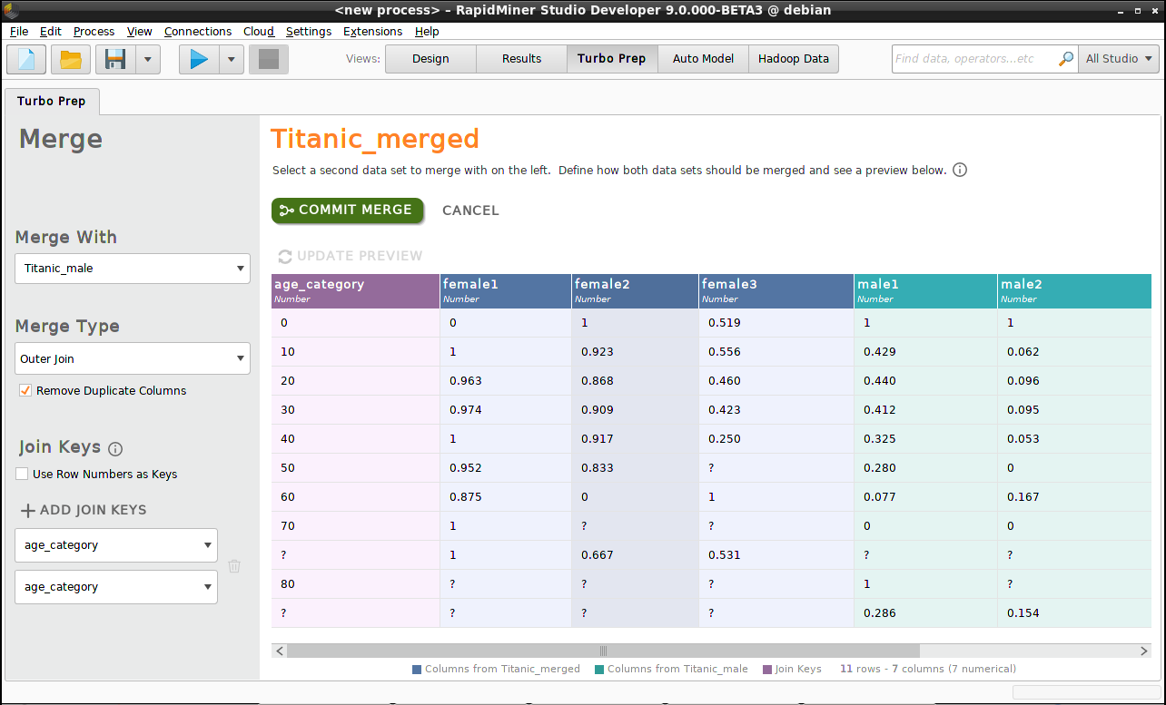Open the Connections menu
Screen dimensions: 1166x705
coord(198,31)
